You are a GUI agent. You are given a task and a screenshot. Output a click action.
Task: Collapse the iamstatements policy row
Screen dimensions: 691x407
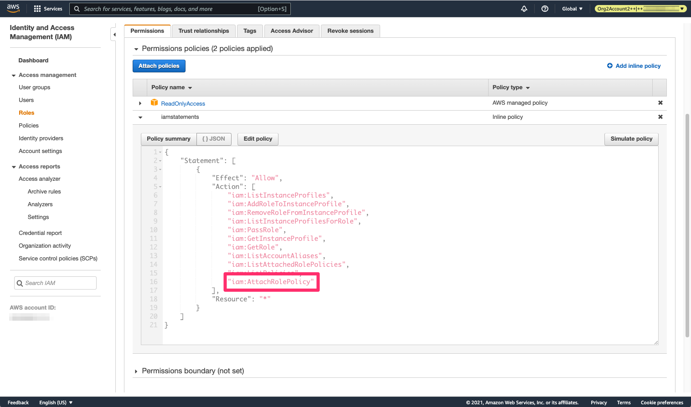pyautogui.click(x=140, y=117)
